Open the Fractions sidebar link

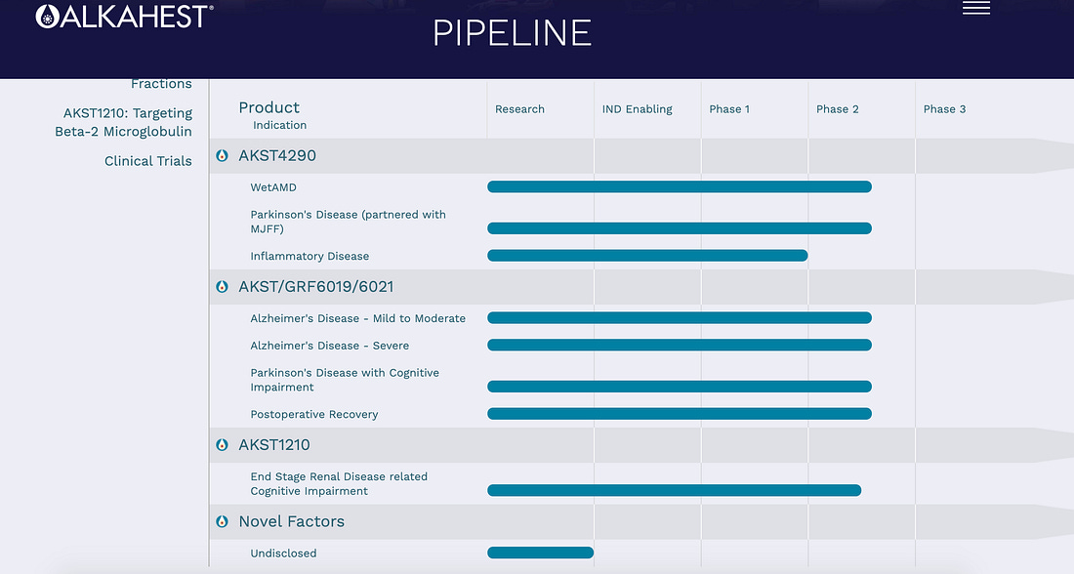162,84
